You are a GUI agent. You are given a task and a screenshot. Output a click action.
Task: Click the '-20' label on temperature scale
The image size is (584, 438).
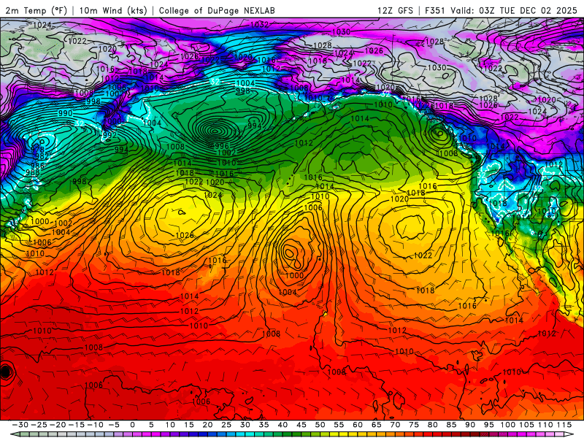point(58,425)
